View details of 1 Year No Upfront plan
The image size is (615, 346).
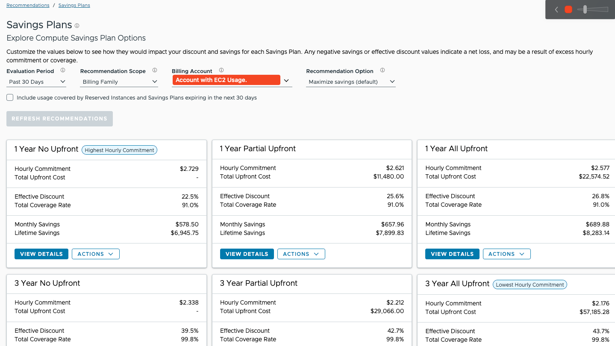coord(41,254)
